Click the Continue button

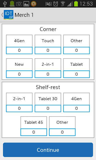click(48, 150)
